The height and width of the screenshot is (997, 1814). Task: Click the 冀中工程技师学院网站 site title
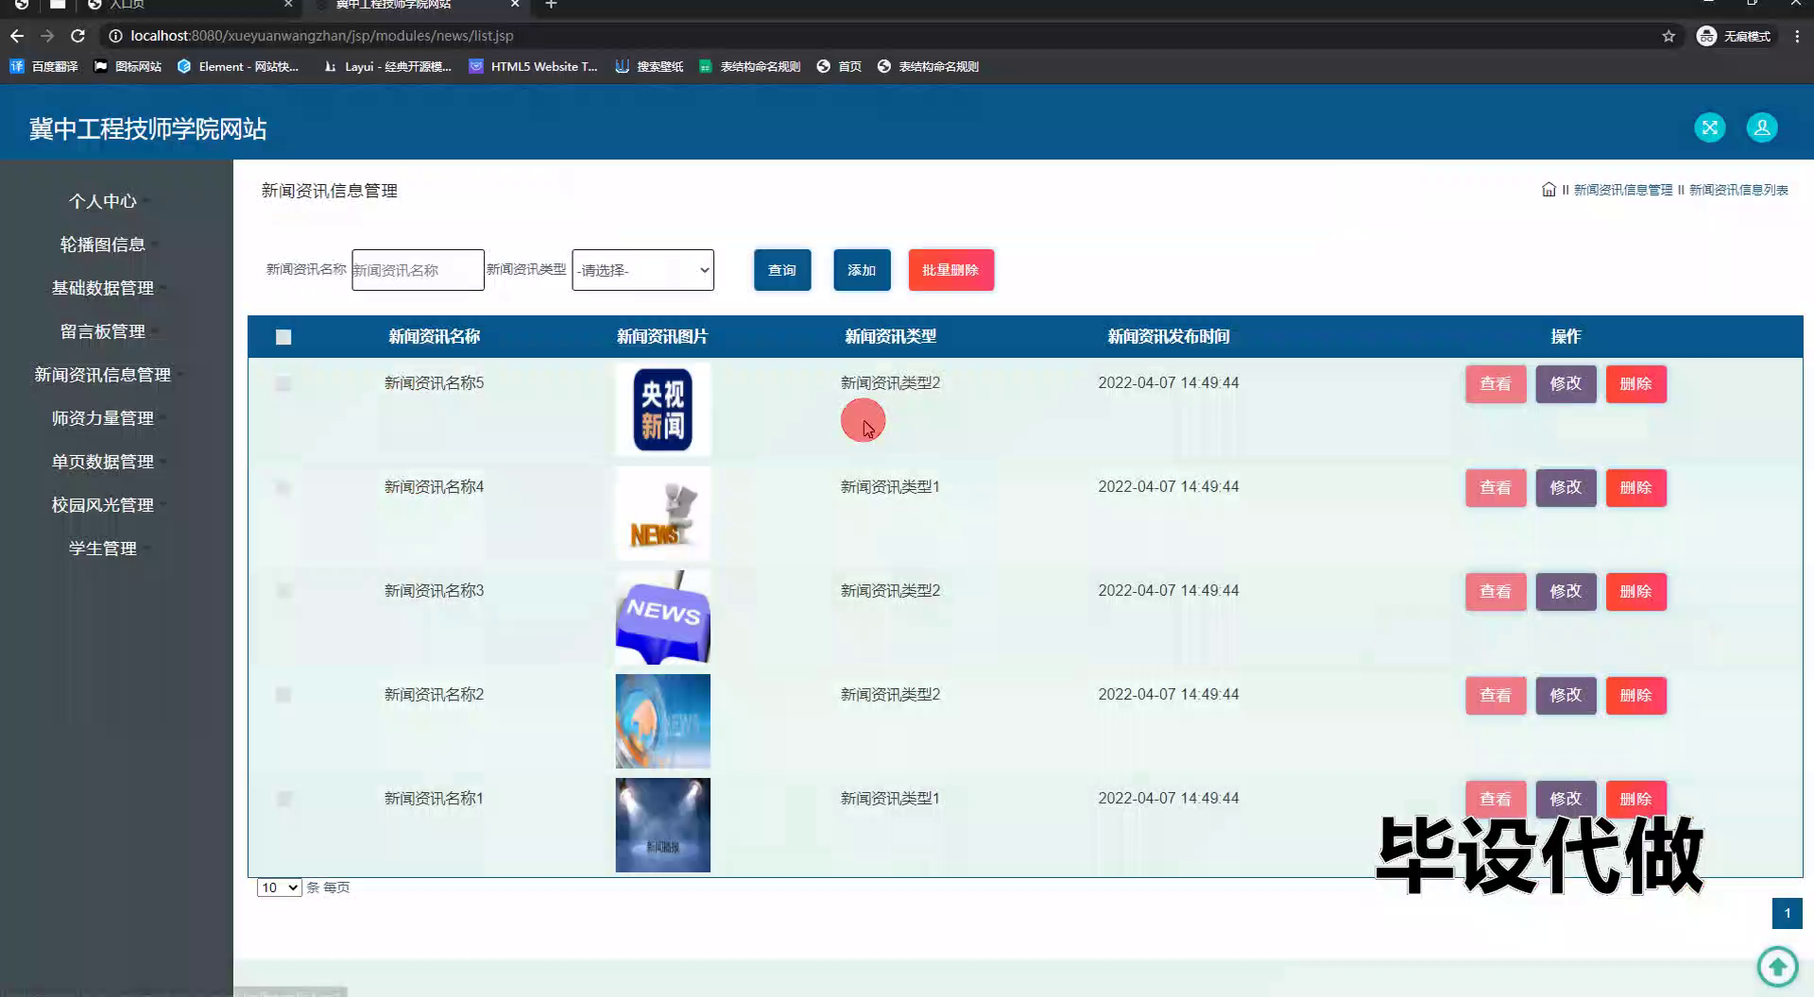click(147, 128)
